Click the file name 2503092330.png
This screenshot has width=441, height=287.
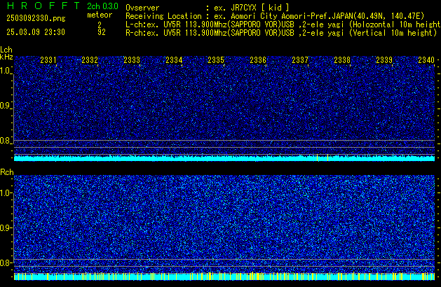coord(36,18)
